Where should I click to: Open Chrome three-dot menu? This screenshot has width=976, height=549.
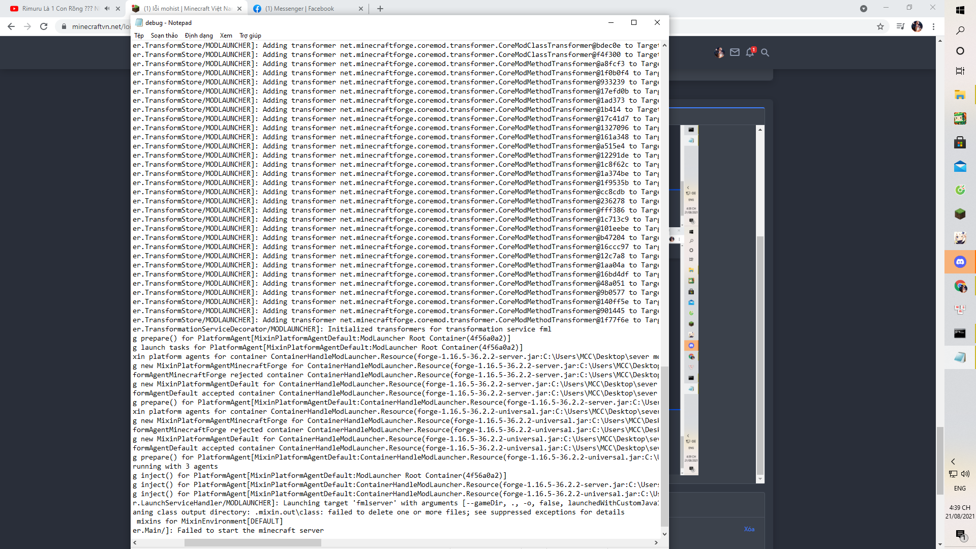pos(933,26)
